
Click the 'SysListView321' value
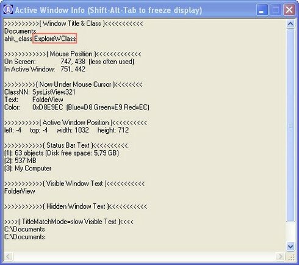(54, 92)
